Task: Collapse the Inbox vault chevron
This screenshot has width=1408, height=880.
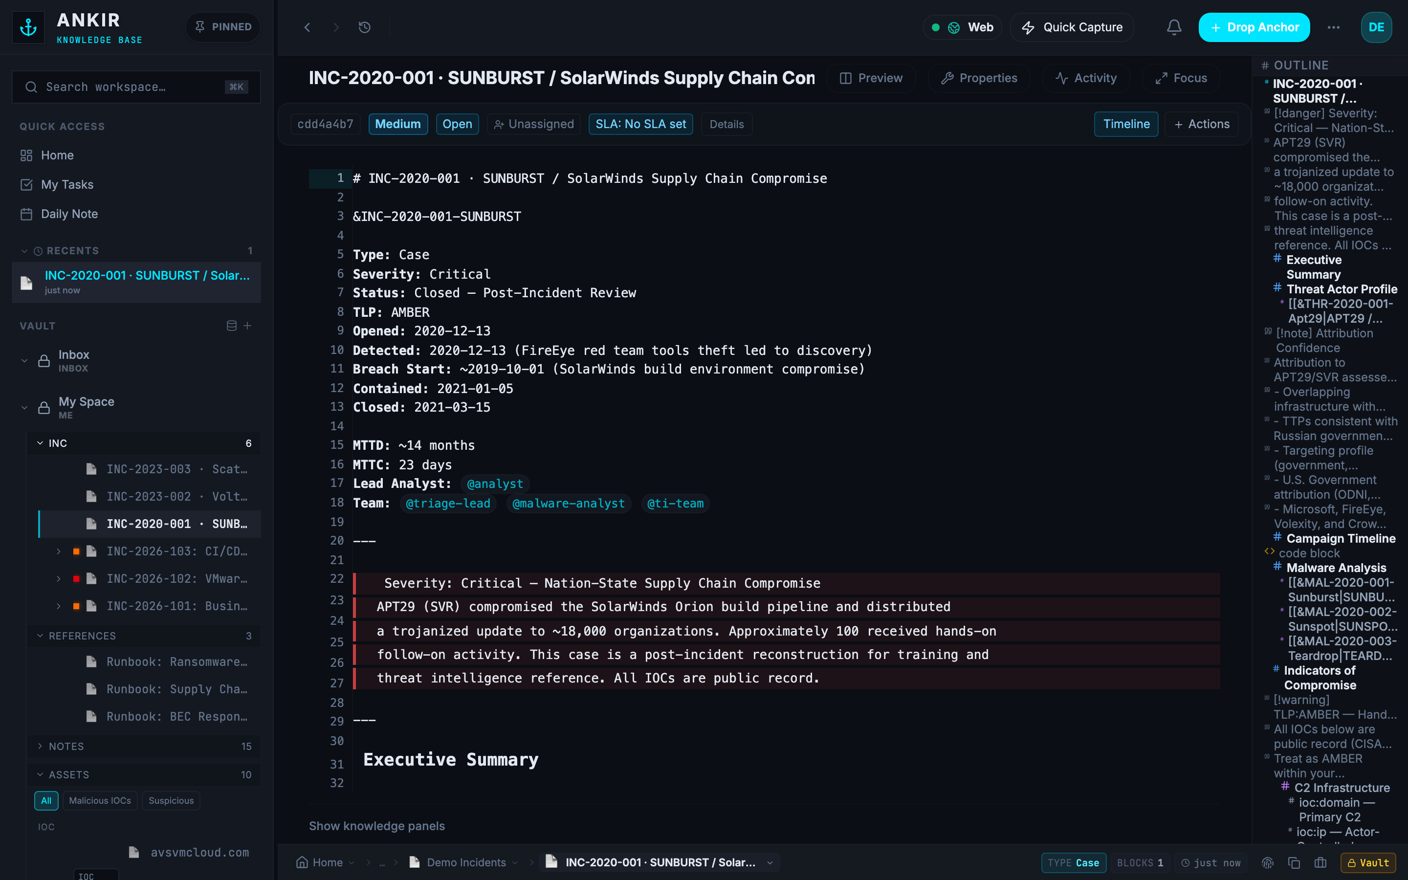Action: [x=24, y=361]
